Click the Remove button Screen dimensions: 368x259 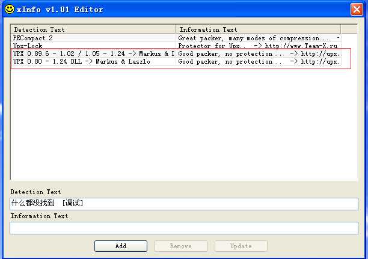[x=181, y=246]
